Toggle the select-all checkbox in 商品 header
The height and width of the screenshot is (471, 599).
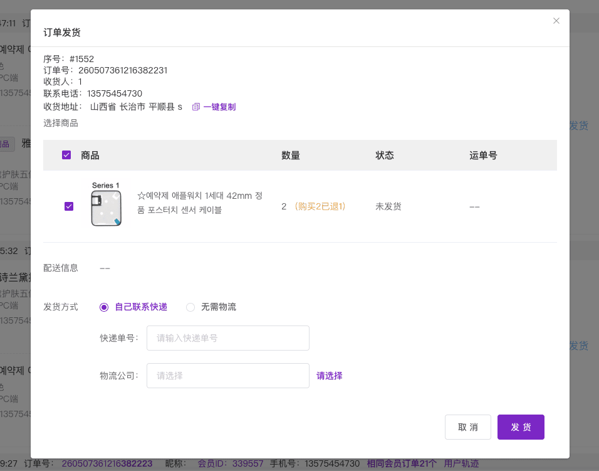click(x=66, y=155)
